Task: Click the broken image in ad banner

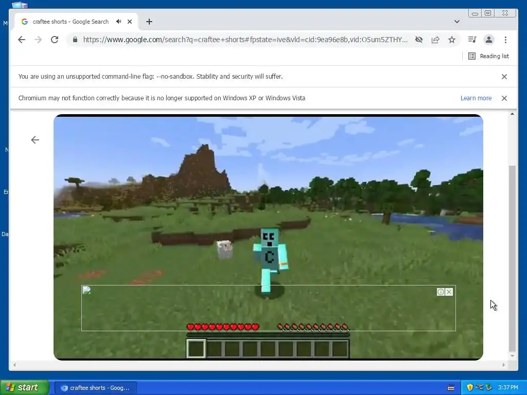Action: pyautogui.click(x=86, y=290)
